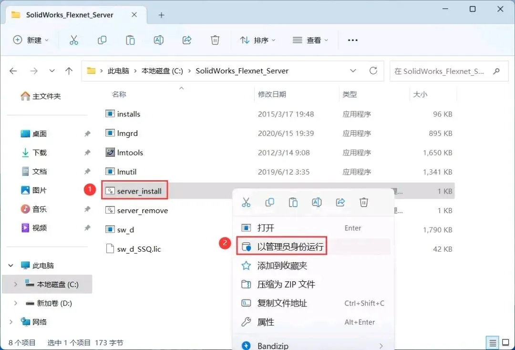The image size is (515, 350).
Task: Close the SolidWorks_Flexnet_Server tab
Action: (134, 15)
